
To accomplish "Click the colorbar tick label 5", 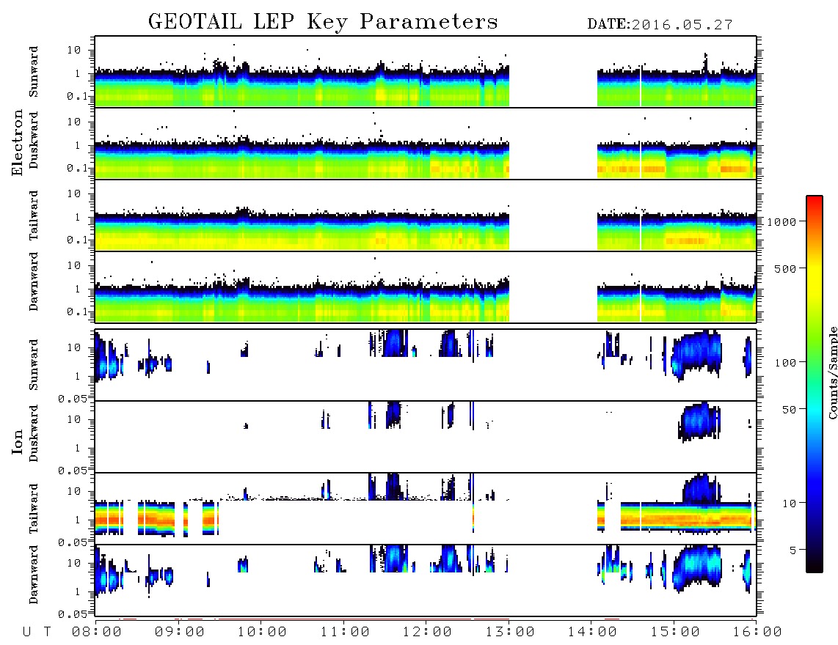I will [x=793, y=550].
